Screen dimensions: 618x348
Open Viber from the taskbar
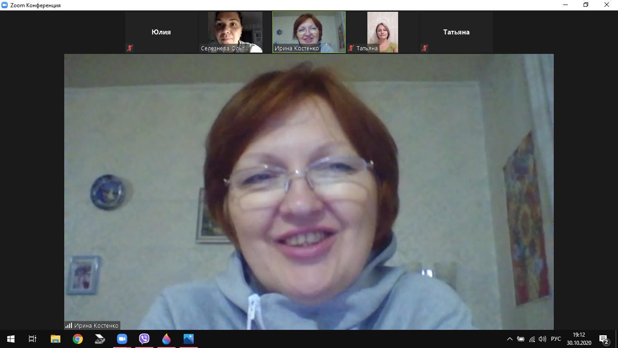point(144,339)
